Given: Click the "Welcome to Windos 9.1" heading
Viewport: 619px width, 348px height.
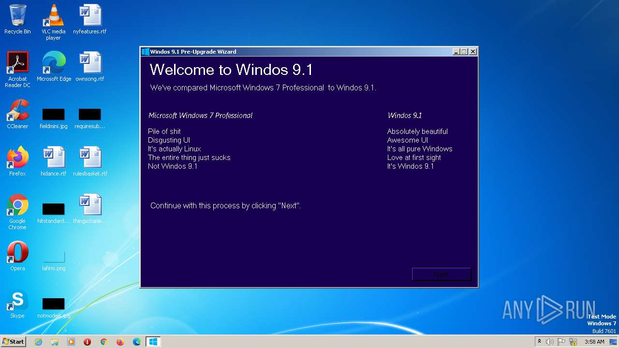Looking at the screenshot, I should point(231,70).
